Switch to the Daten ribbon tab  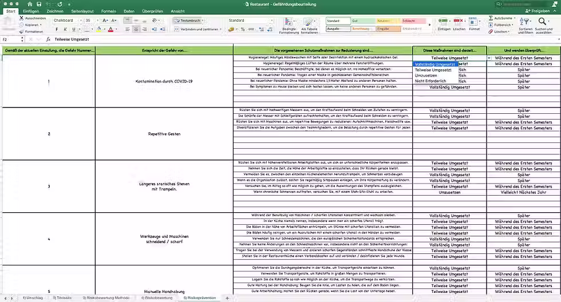pyautogui.click(x=129, y=11)
